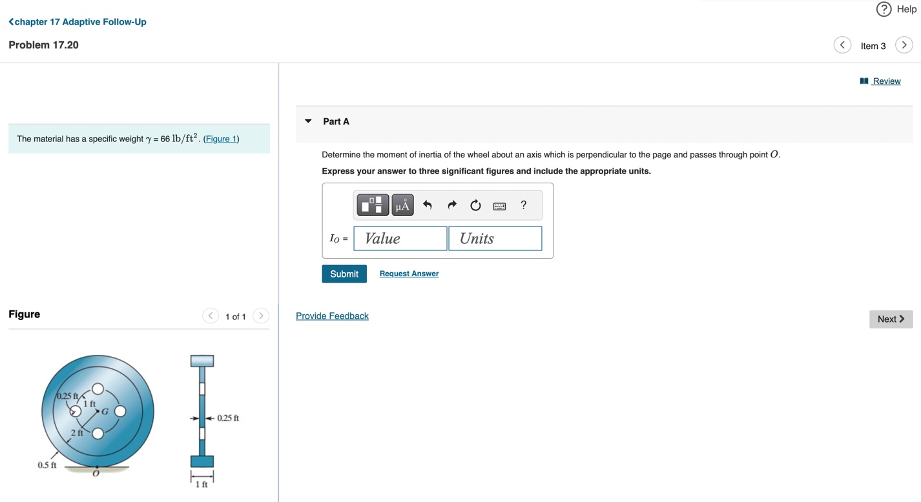Click 'Express your answer to three significant figures' text
The width and height of the screenshot is (921, 502).
click(486, 171)
